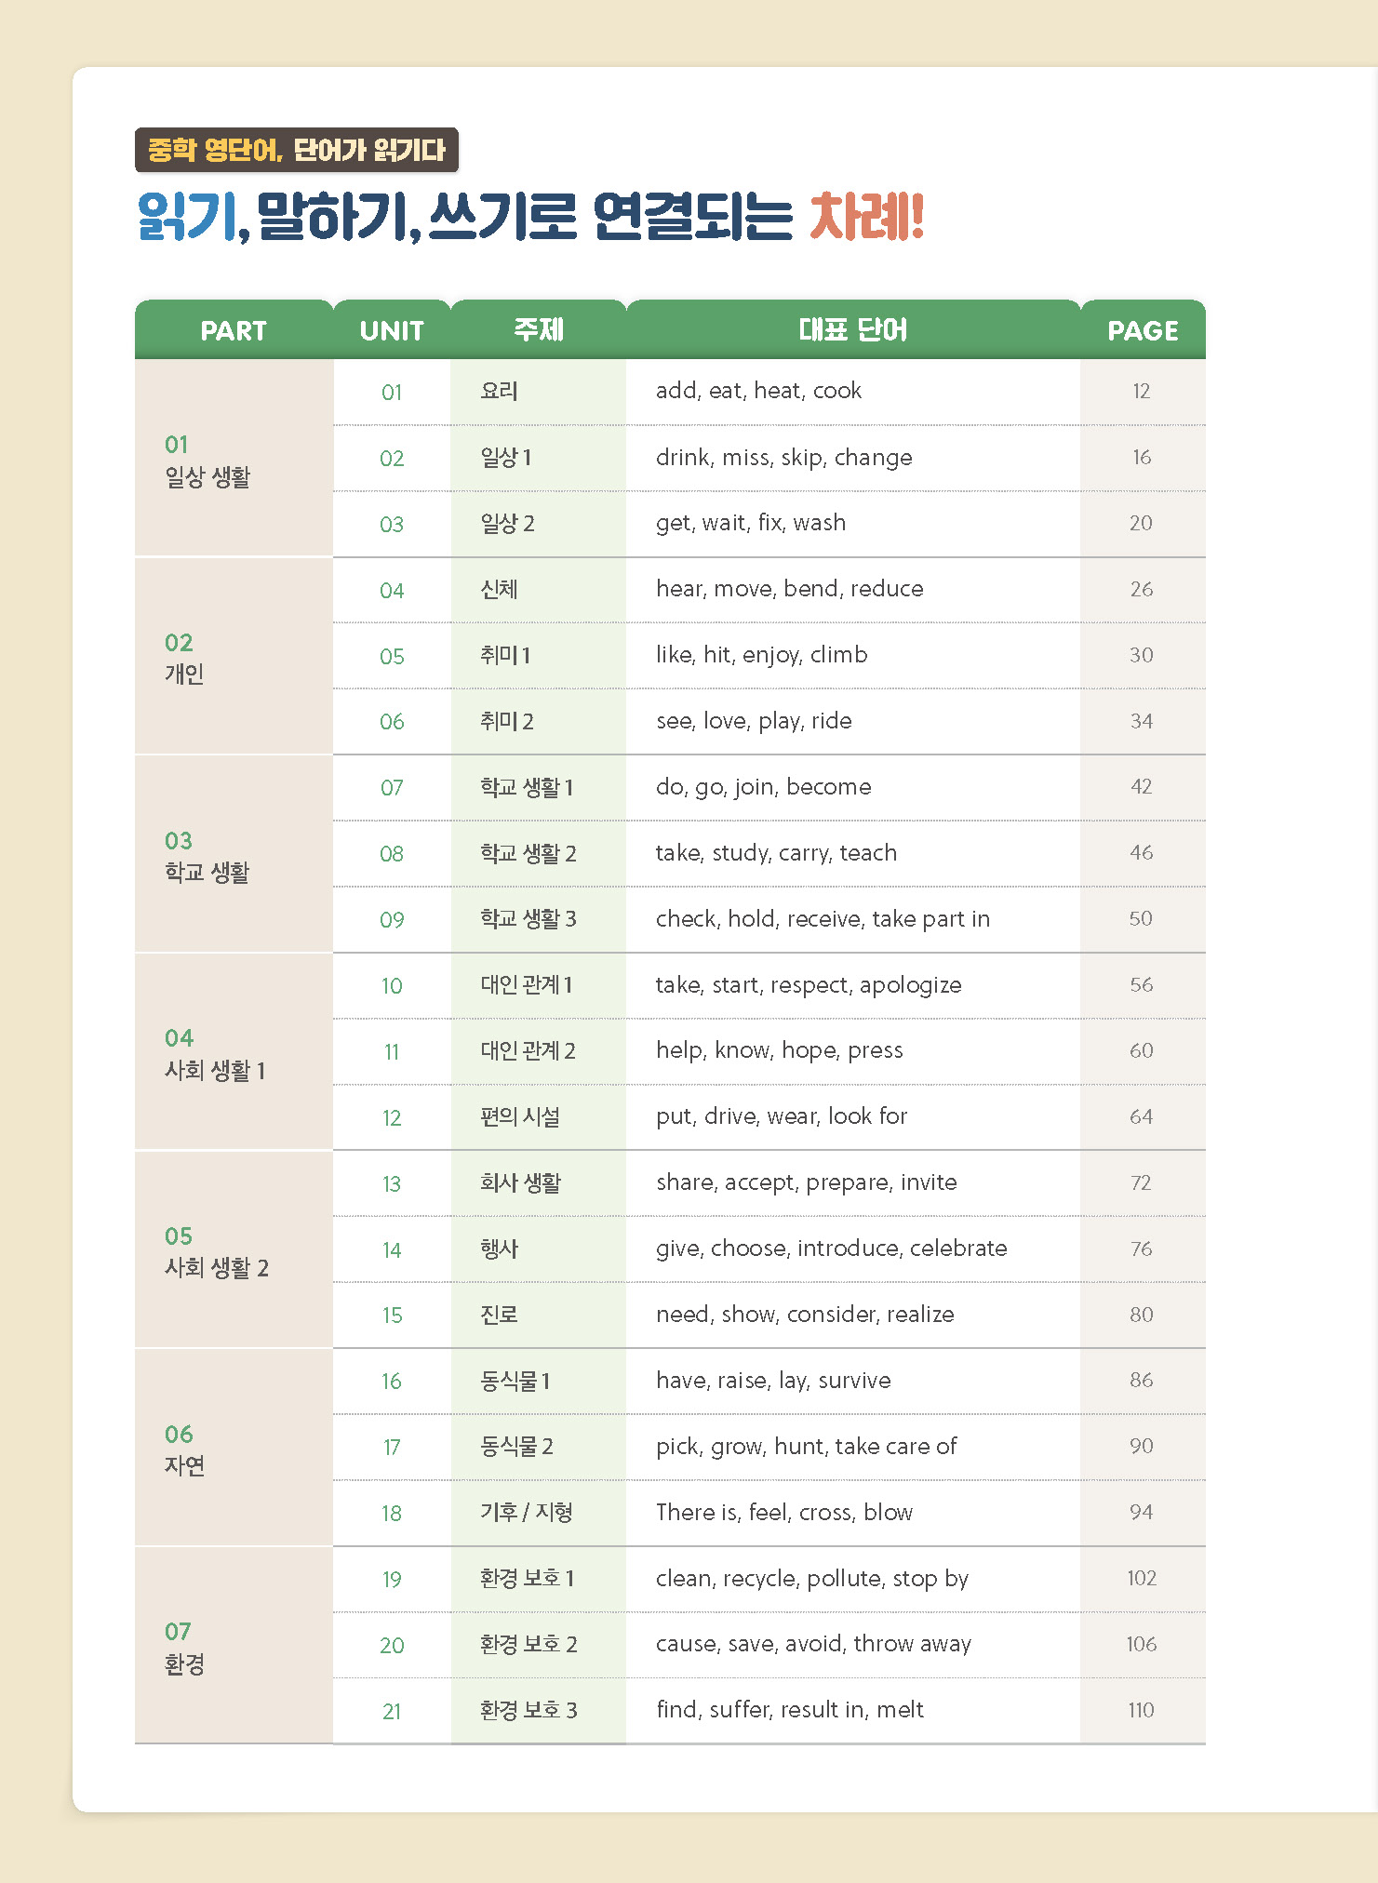
Task: Go to page 106 for 환경 보호 2
Action: tap(1141, 1645)
